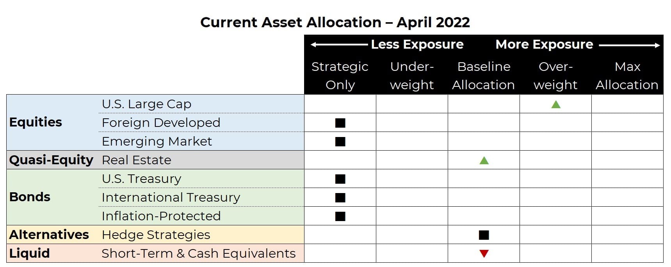
Task: Select the Bonds category label
Action: click(30, 197)
